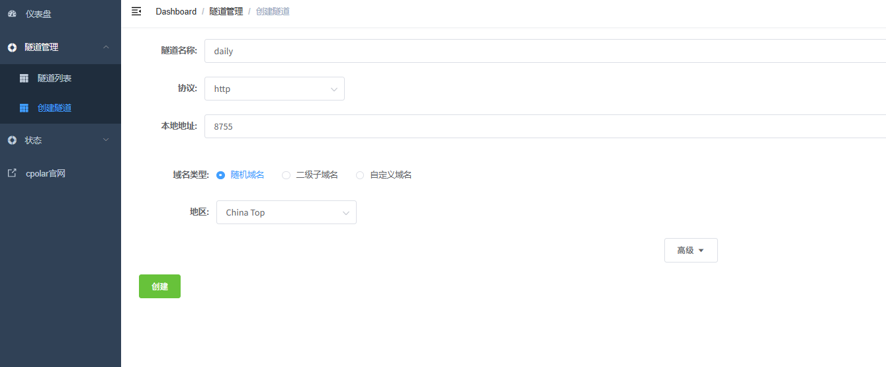Open the 协议 http dropdown
Viewport: 886px width, 367px height.
[275, 89]
